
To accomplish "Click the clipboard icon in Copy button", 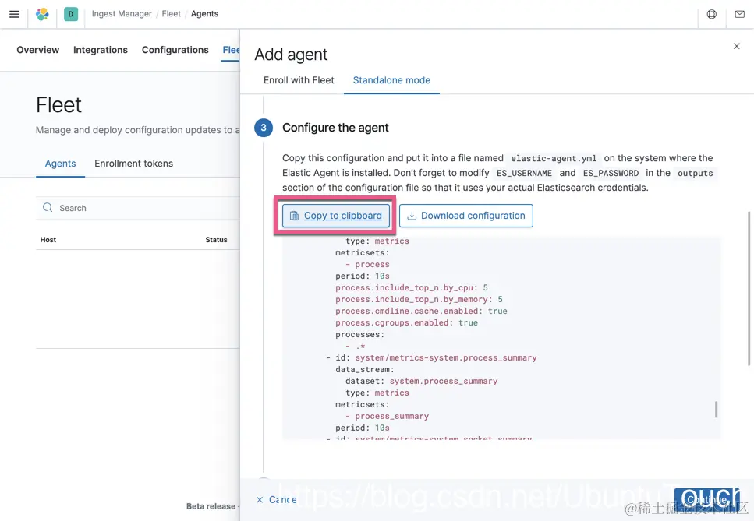I will (x=294, y=216).
